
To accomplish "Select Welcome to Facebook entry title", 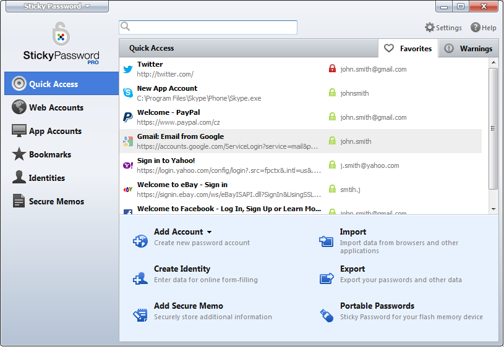I will click(x=229, y=209).
